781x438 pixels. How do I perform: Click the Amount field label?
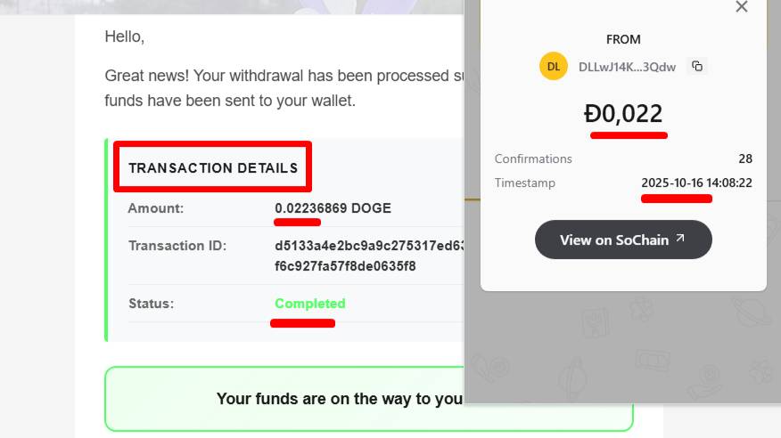[x=155, y=208]
